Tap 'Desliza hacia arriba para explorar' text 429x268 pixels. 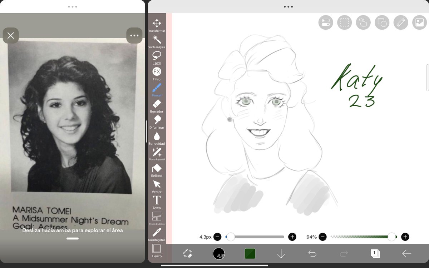[73, 230]
